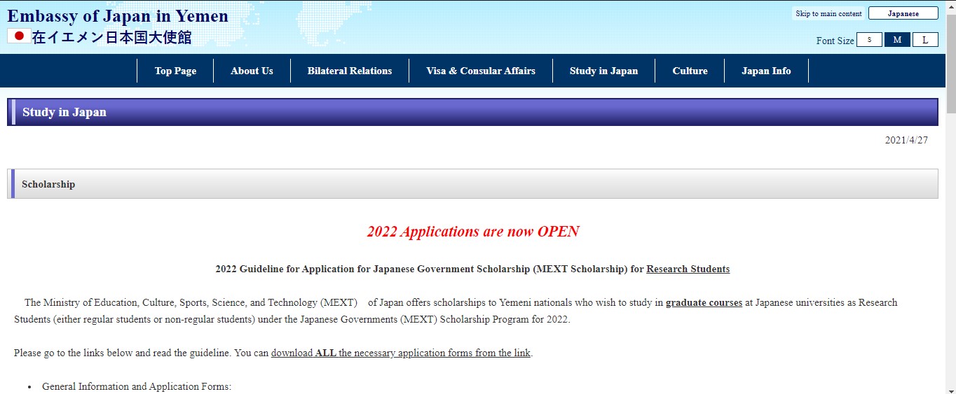Click download ALL necessary application forms link

[x=401, y=353]
